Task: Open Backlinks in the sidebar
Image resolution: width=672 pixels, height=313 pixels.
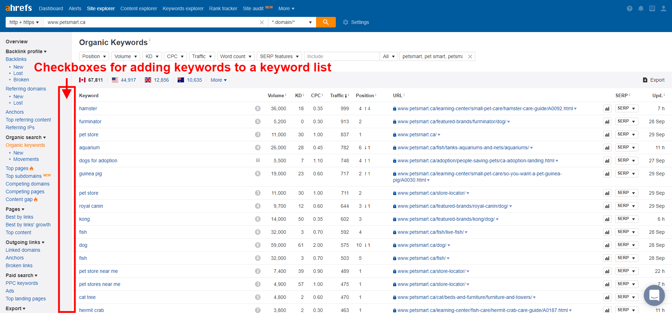Action: tap(16, 59)
